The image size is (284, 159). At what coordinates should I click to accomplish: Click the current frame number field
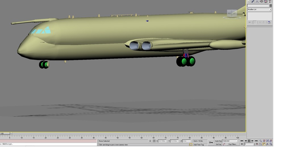point(248,144)
